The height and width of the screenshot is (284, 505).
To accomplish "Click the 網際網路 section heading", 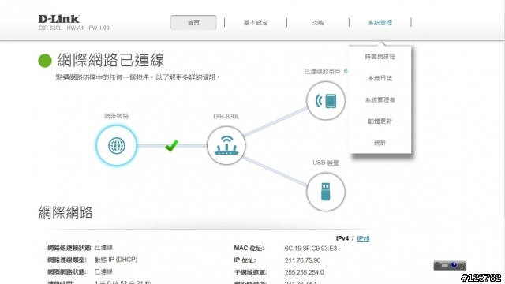I will click(x=65, y=212).
